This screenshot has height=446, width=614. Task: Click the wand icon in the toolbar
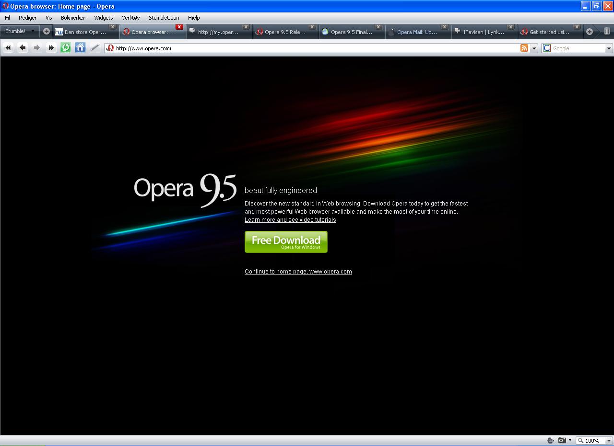pos(95,47)
